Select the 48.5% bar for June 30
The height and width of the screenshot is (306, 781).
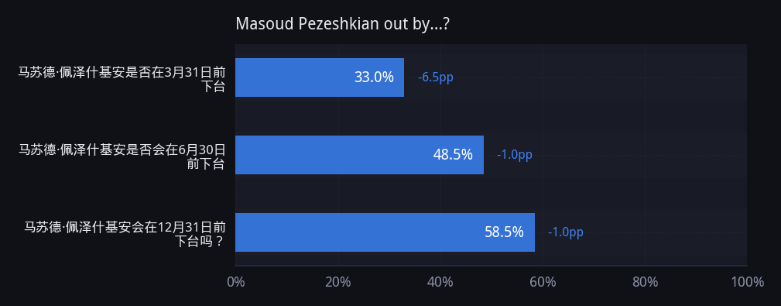[x=359, y=155]
